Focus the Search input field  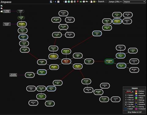pyautogui.click(x=103, y=2)
